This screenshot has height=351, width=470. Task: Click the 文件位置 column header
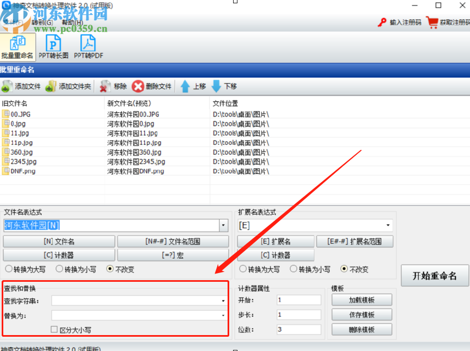[225, 104]
